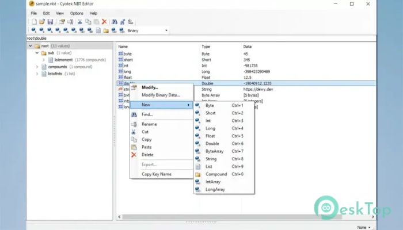The image size is (403, 230).
Task: Open the Edit menu
Action: point(46,13)
